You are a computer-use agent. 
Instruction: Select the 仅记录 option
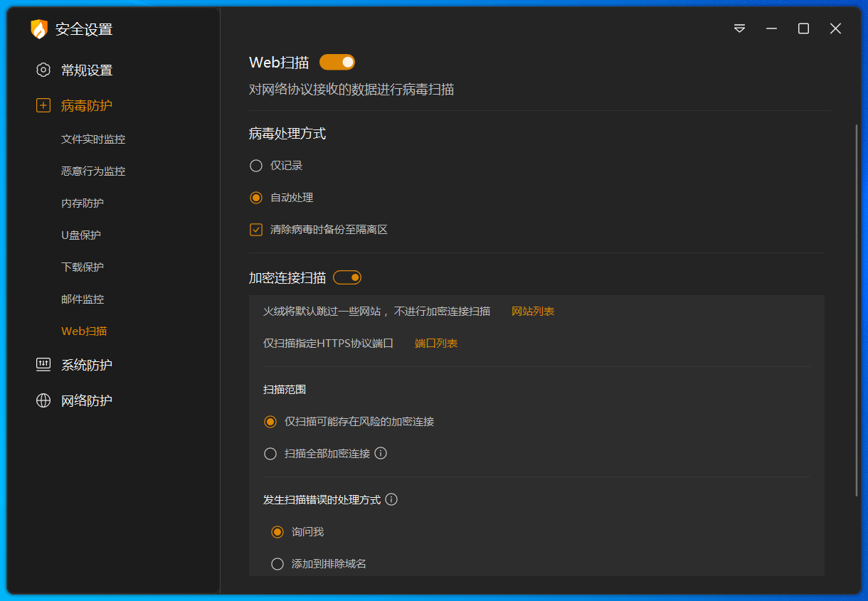click(x=255, y=165)
